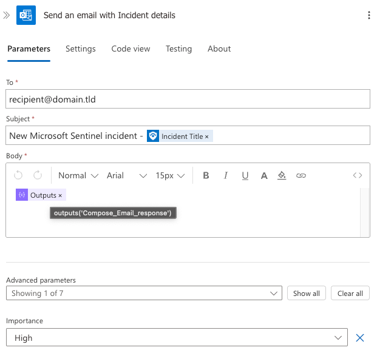The height and width of the screenshot is (356, 377).
Task: Open the Importance dropdown set to High
Action: 177,337
